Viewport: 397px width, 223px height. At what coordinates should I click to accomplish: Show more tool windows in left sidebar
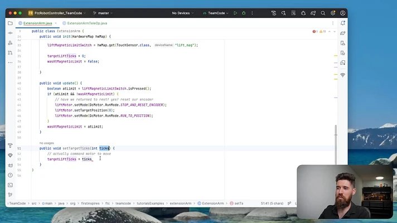10,62
